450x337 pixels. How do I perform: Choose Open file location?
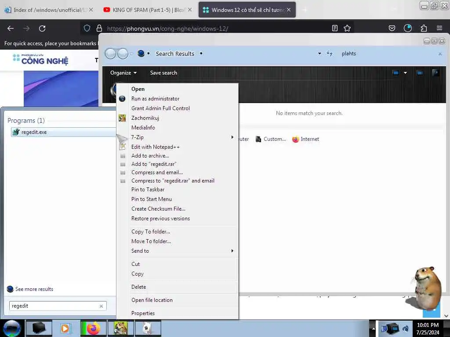[x=178, y=300]
